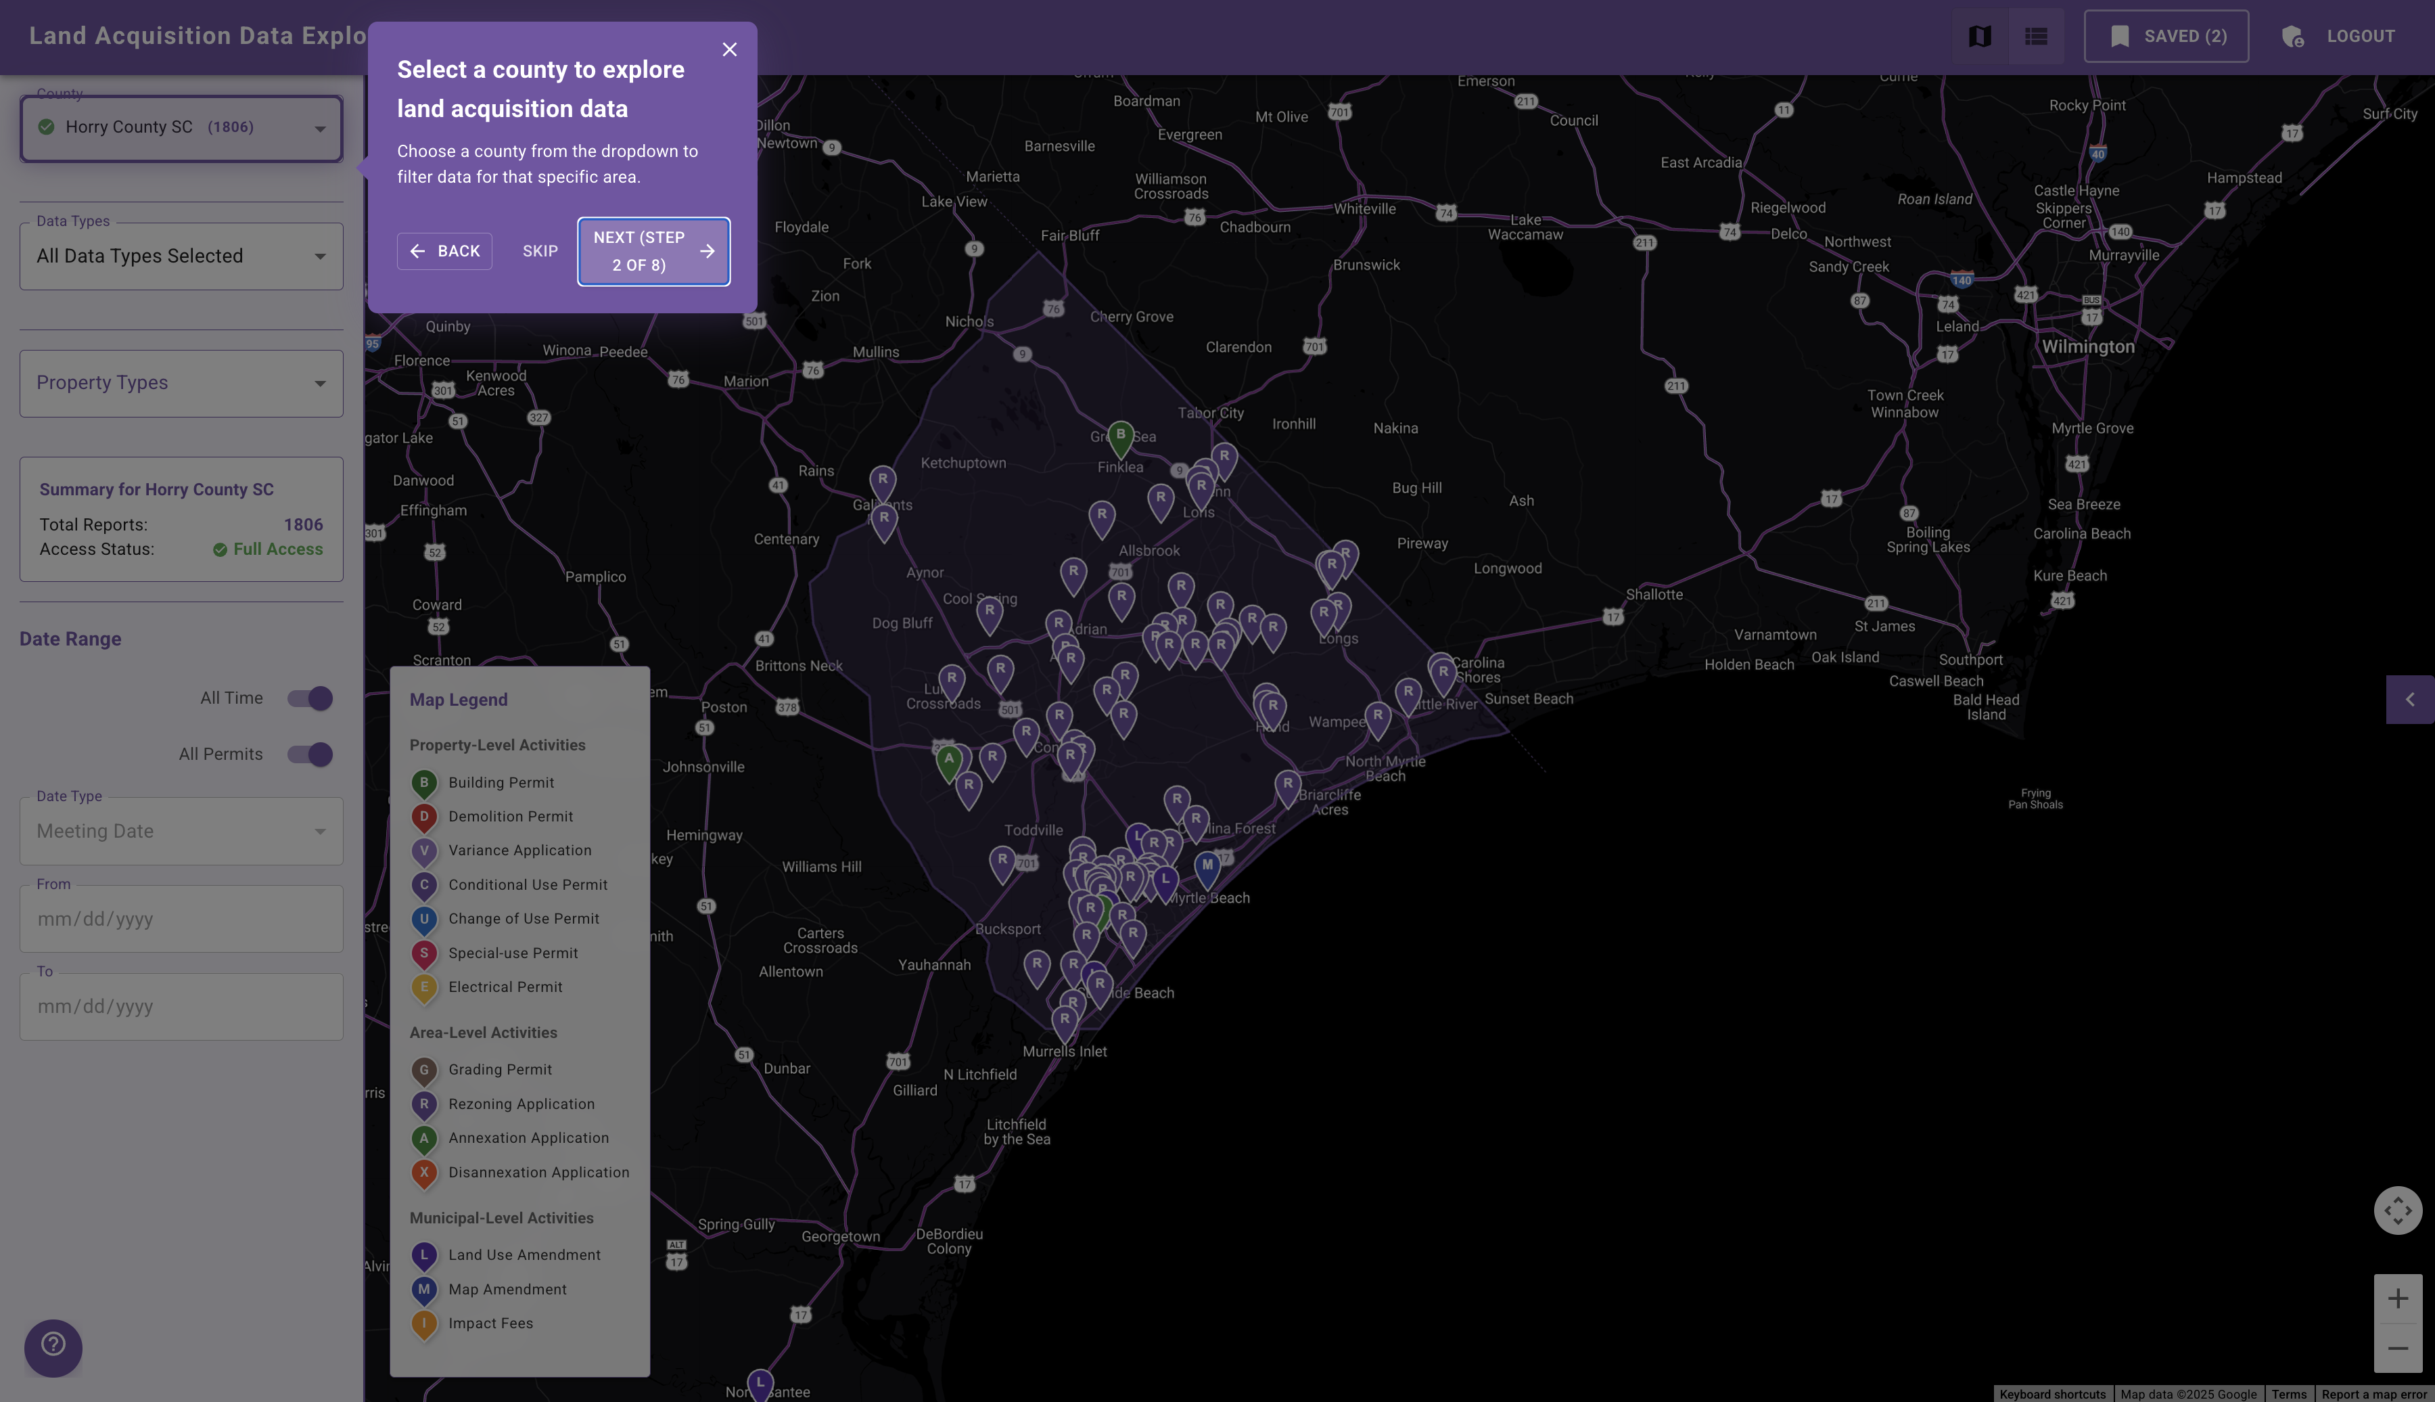This screenshot has width=2435, height=1402.
Task: Open the County dropdown showing Horry County SC
Action: click(x=181, y=127)
